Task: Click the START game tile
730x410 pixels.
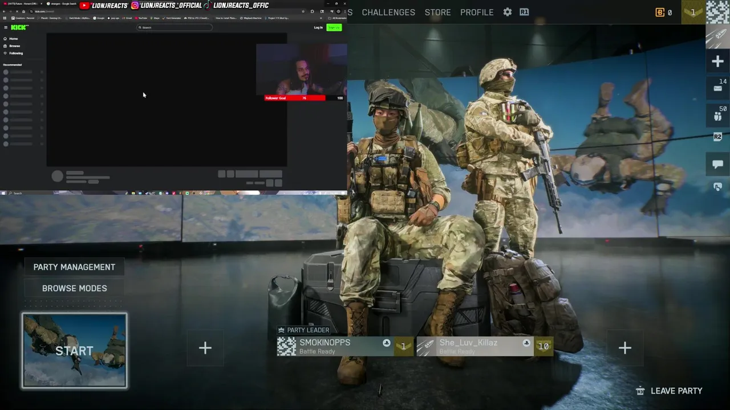Action: 74,350
